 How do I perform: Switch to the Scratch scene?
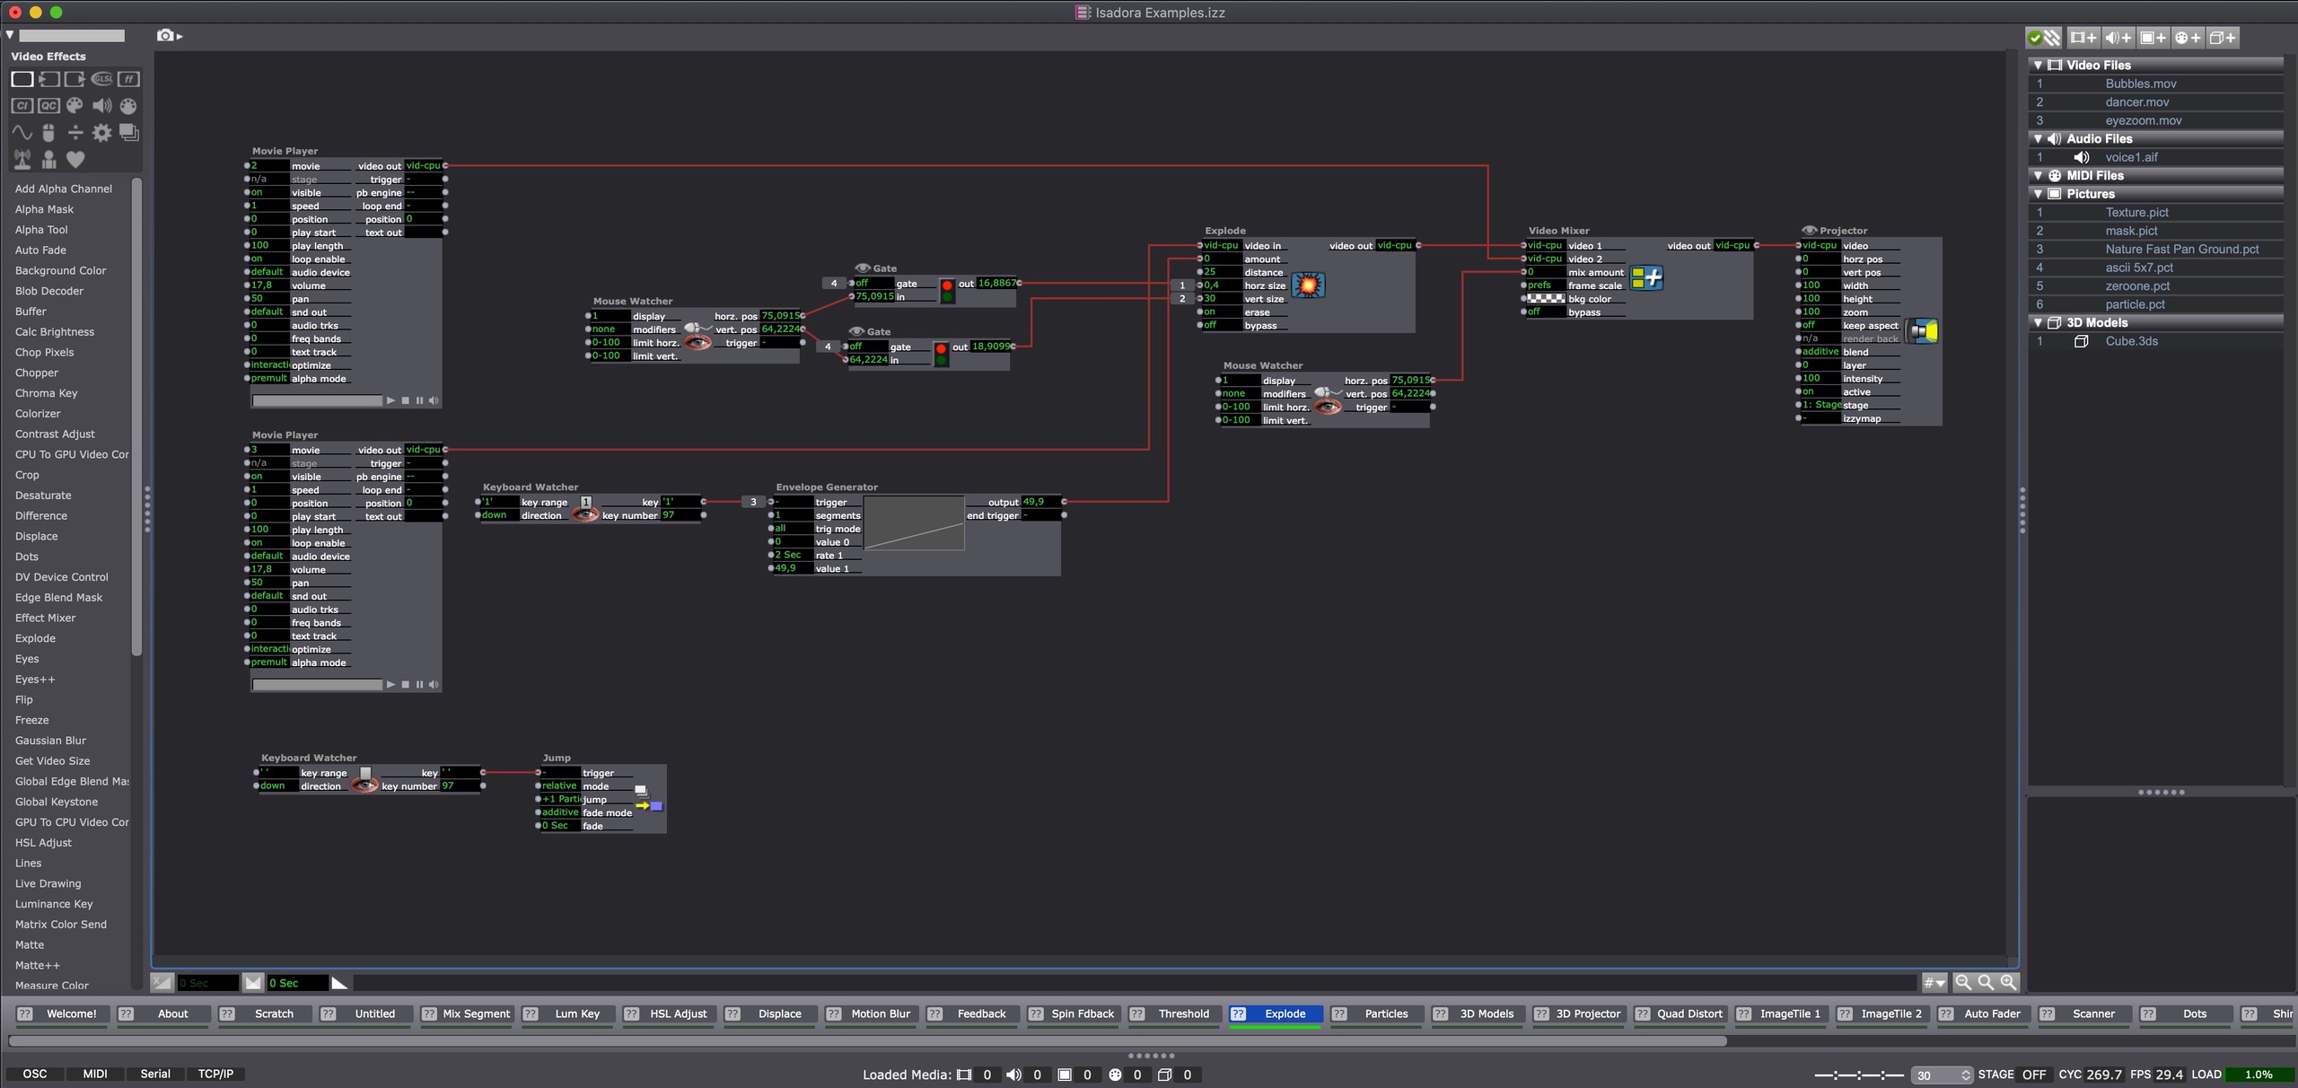(x=264, y=1014)
